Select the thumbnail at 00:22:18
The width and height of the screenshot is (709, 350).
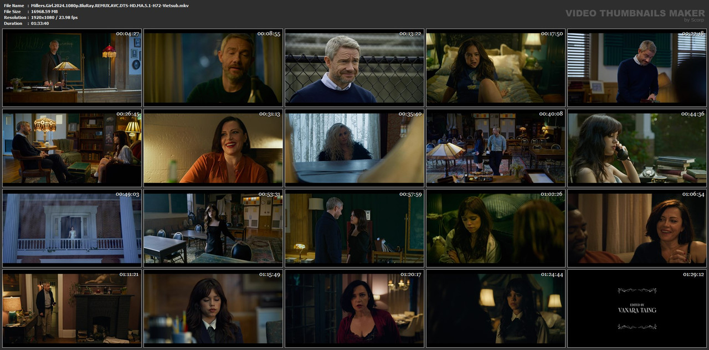click(637, 67)
